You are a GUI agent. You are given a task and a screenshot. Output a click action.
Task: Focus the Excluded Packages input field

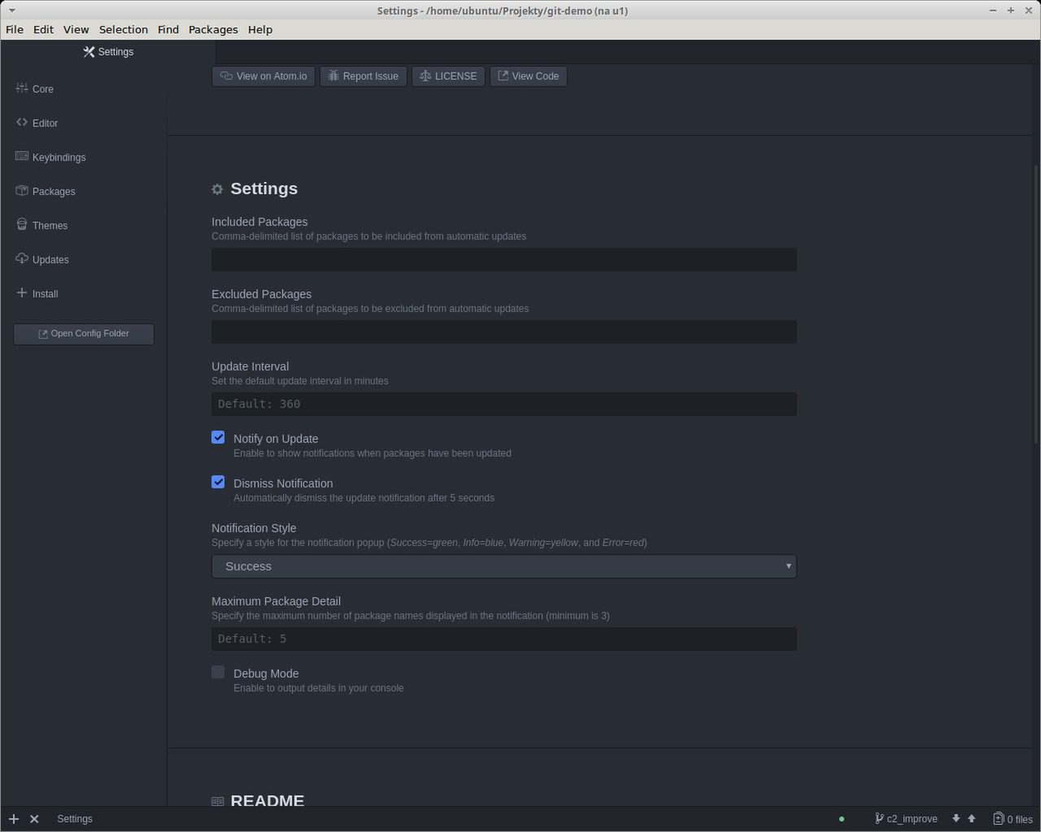coord(504,332)
